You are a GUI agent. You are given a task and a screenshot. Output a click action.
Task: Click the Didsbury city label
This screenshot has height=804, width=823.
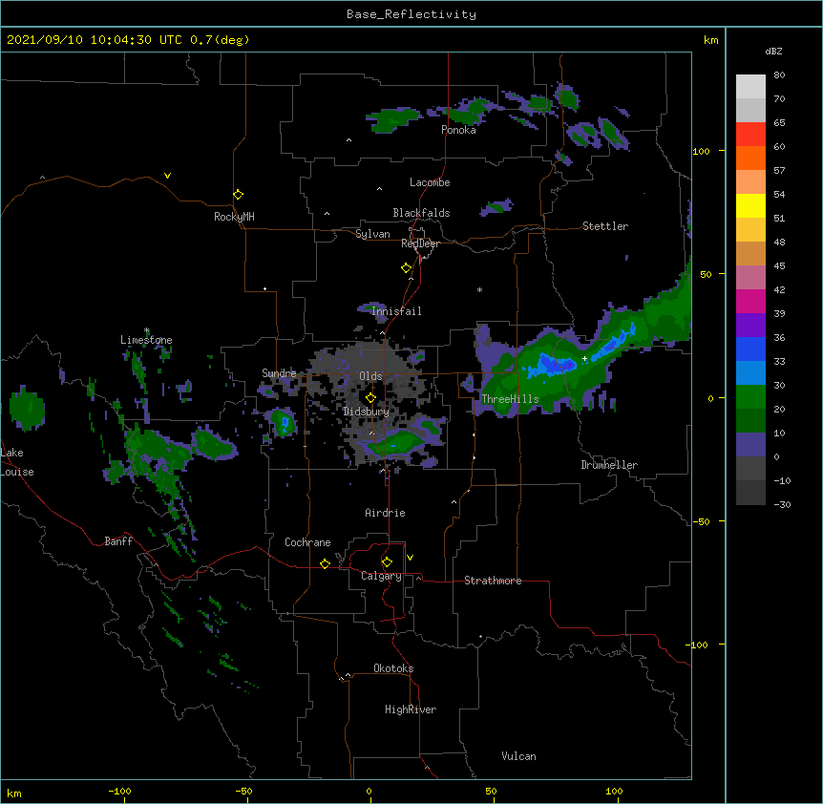[x=366, y=412]
